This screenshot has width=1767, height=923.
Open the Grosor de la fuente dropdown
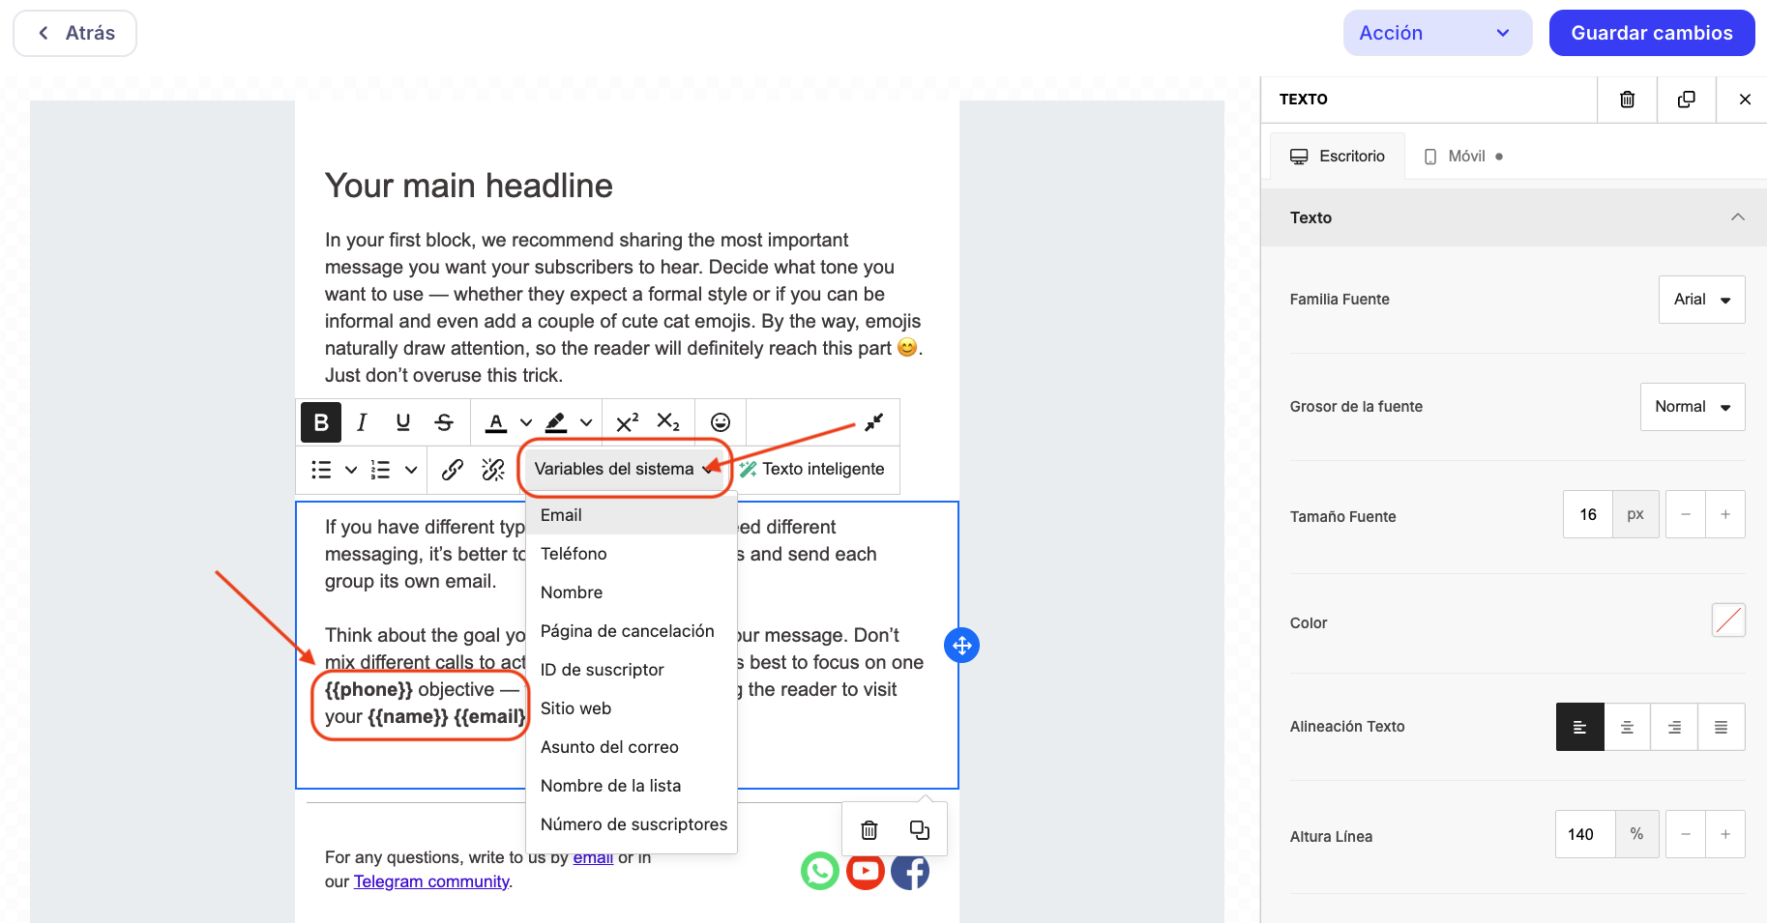tap(1692, 407)
